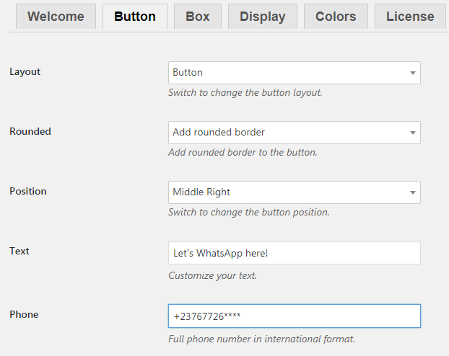
Task: Select the Colors tab
Action: (336, 17)
